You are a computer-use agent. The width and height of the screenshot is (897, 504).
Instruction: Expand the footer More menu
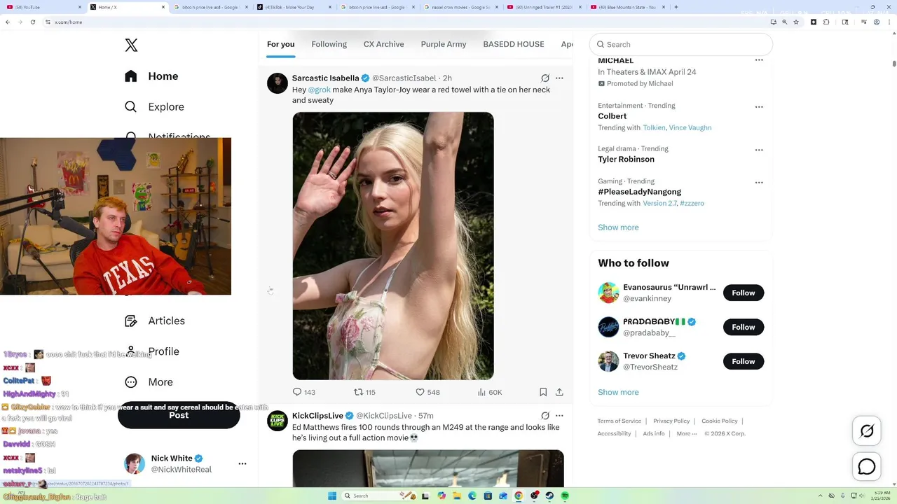687,433
